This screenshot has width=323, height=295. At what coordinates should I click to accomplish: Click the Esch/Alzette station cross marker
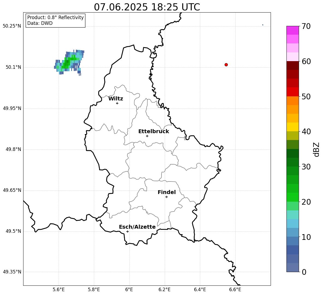click(127, 231)
